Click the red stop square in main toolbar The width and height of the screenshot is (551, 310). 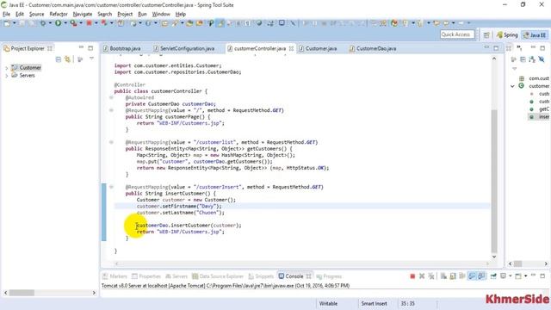89,23
